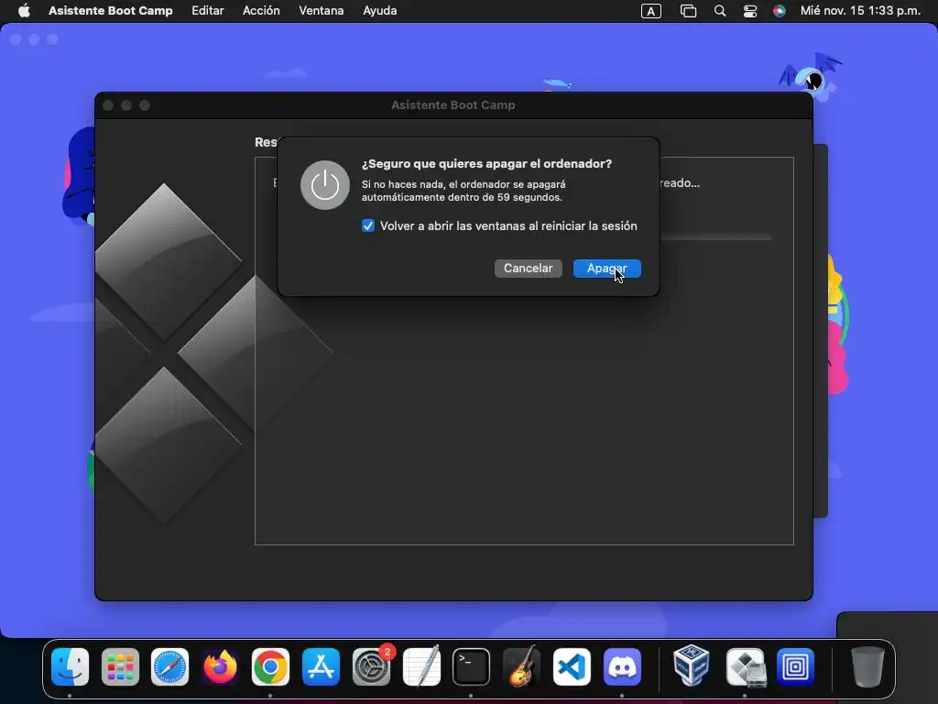Click the Apagar button
Image resolution: width=938 pixels, height=704 pixels.
pos(606,269)
